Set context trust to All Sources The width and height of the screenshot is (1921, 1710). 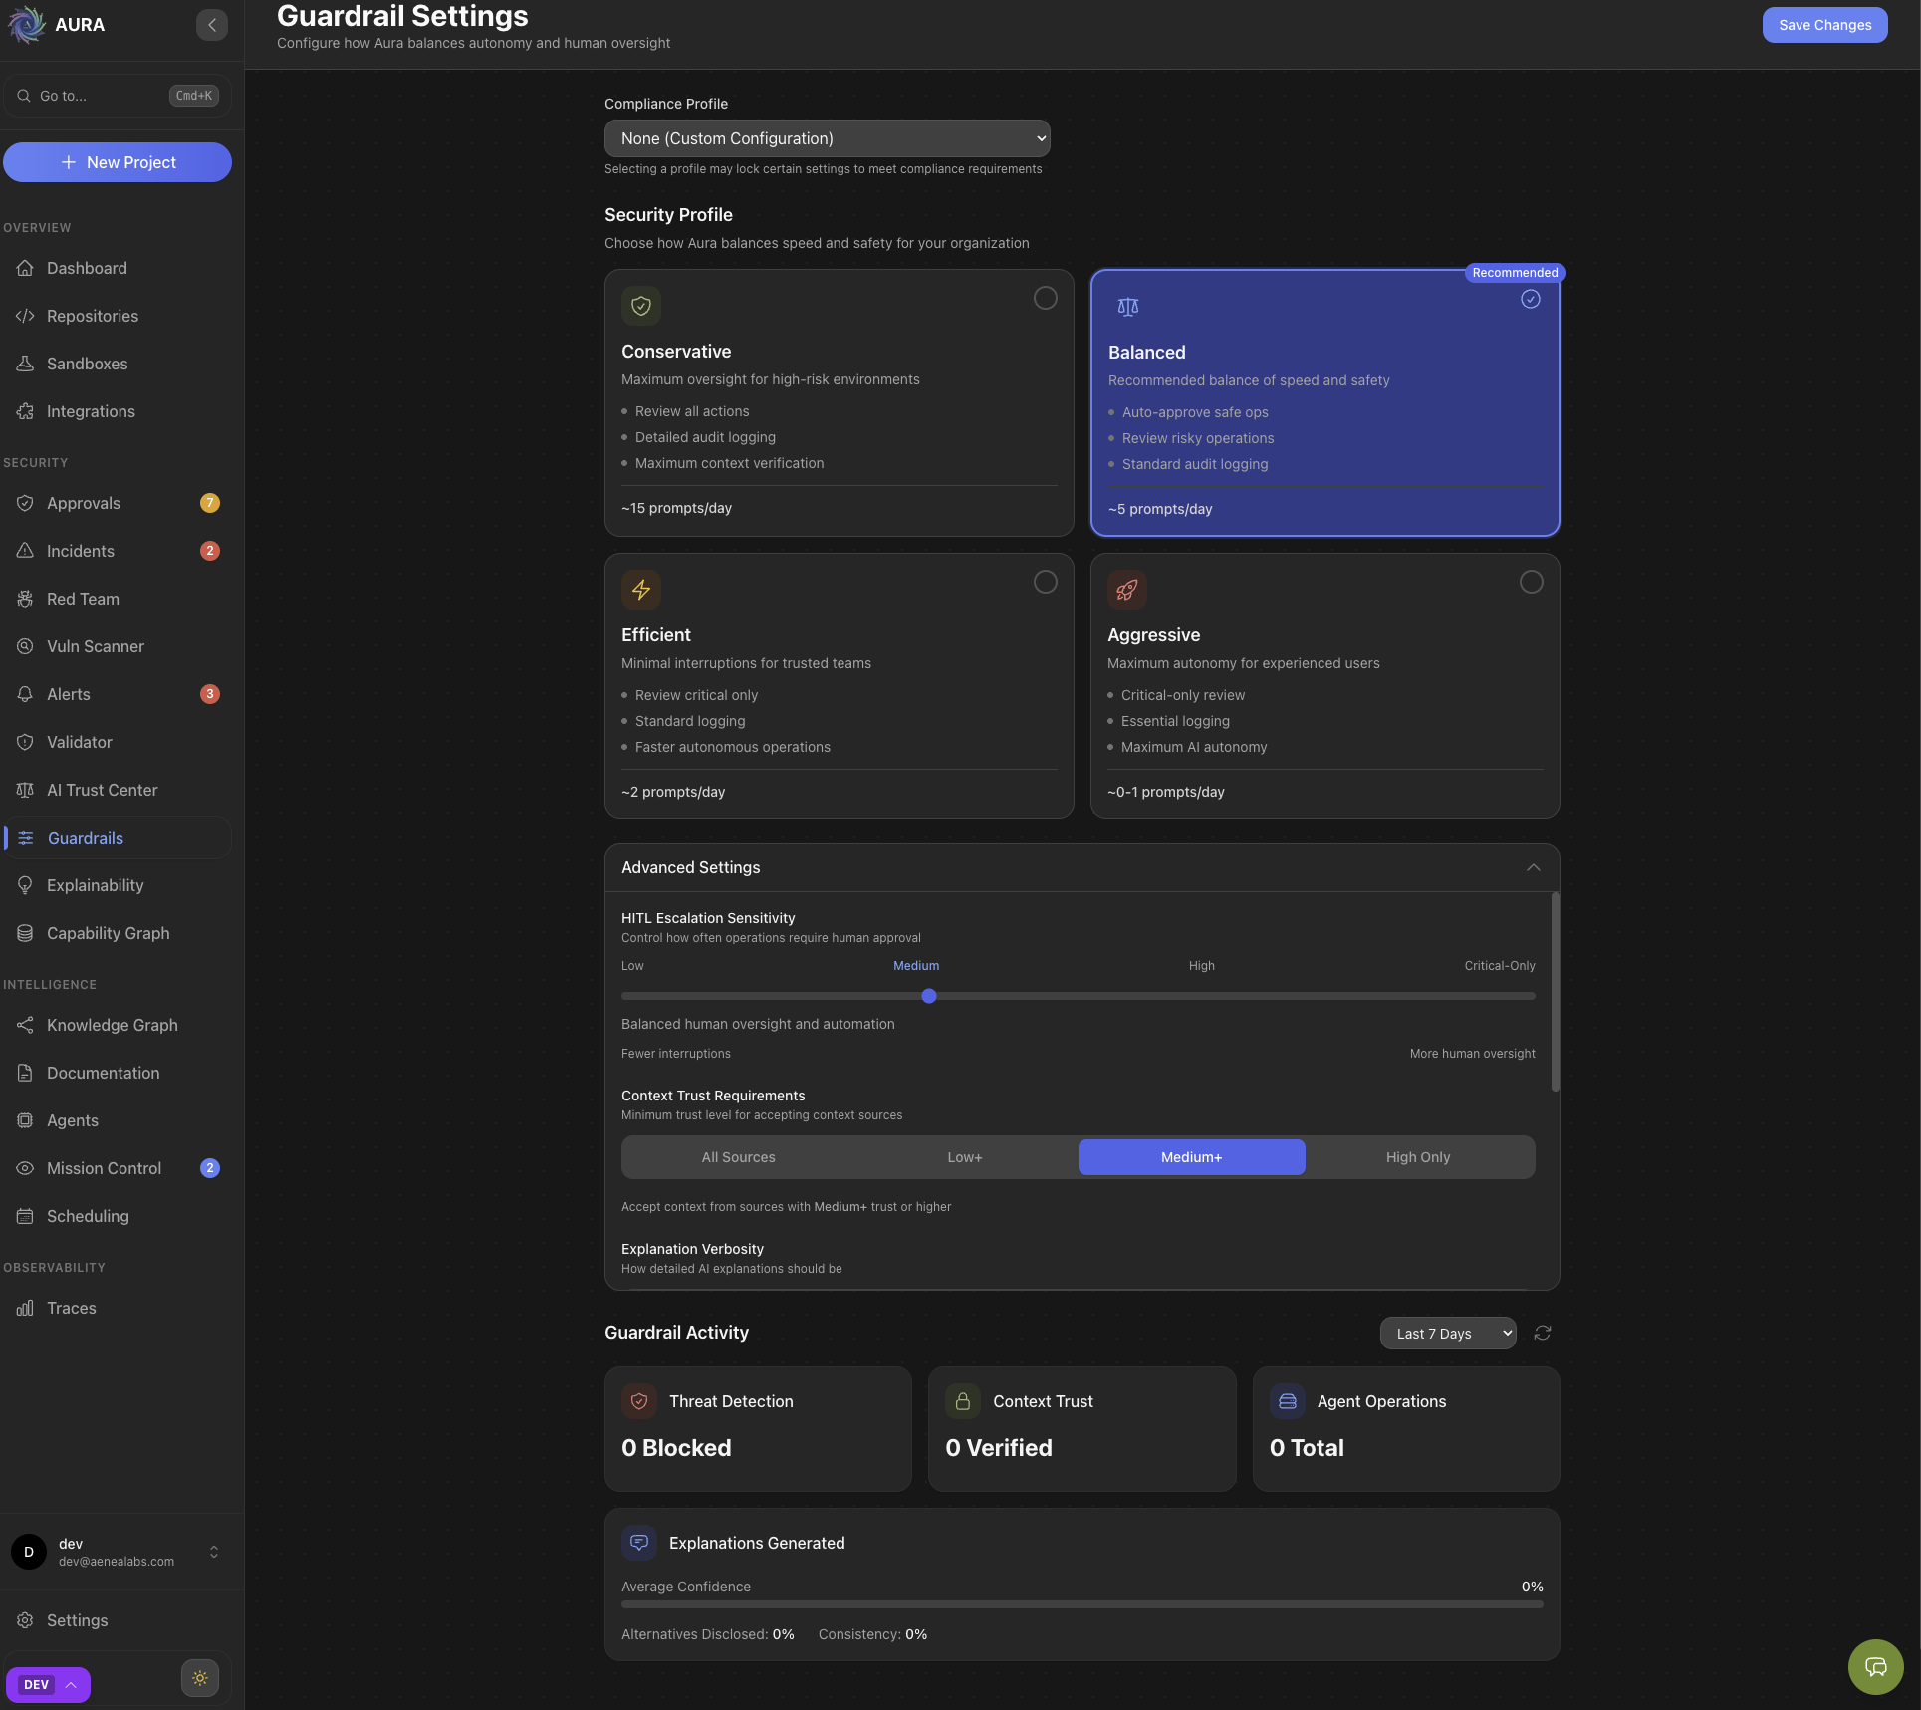pyautogui.click(x=738, y=1157)
